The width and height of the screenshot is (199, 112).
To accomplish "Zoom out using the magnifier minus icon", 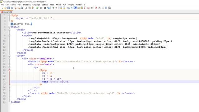I will click(56, 8).
